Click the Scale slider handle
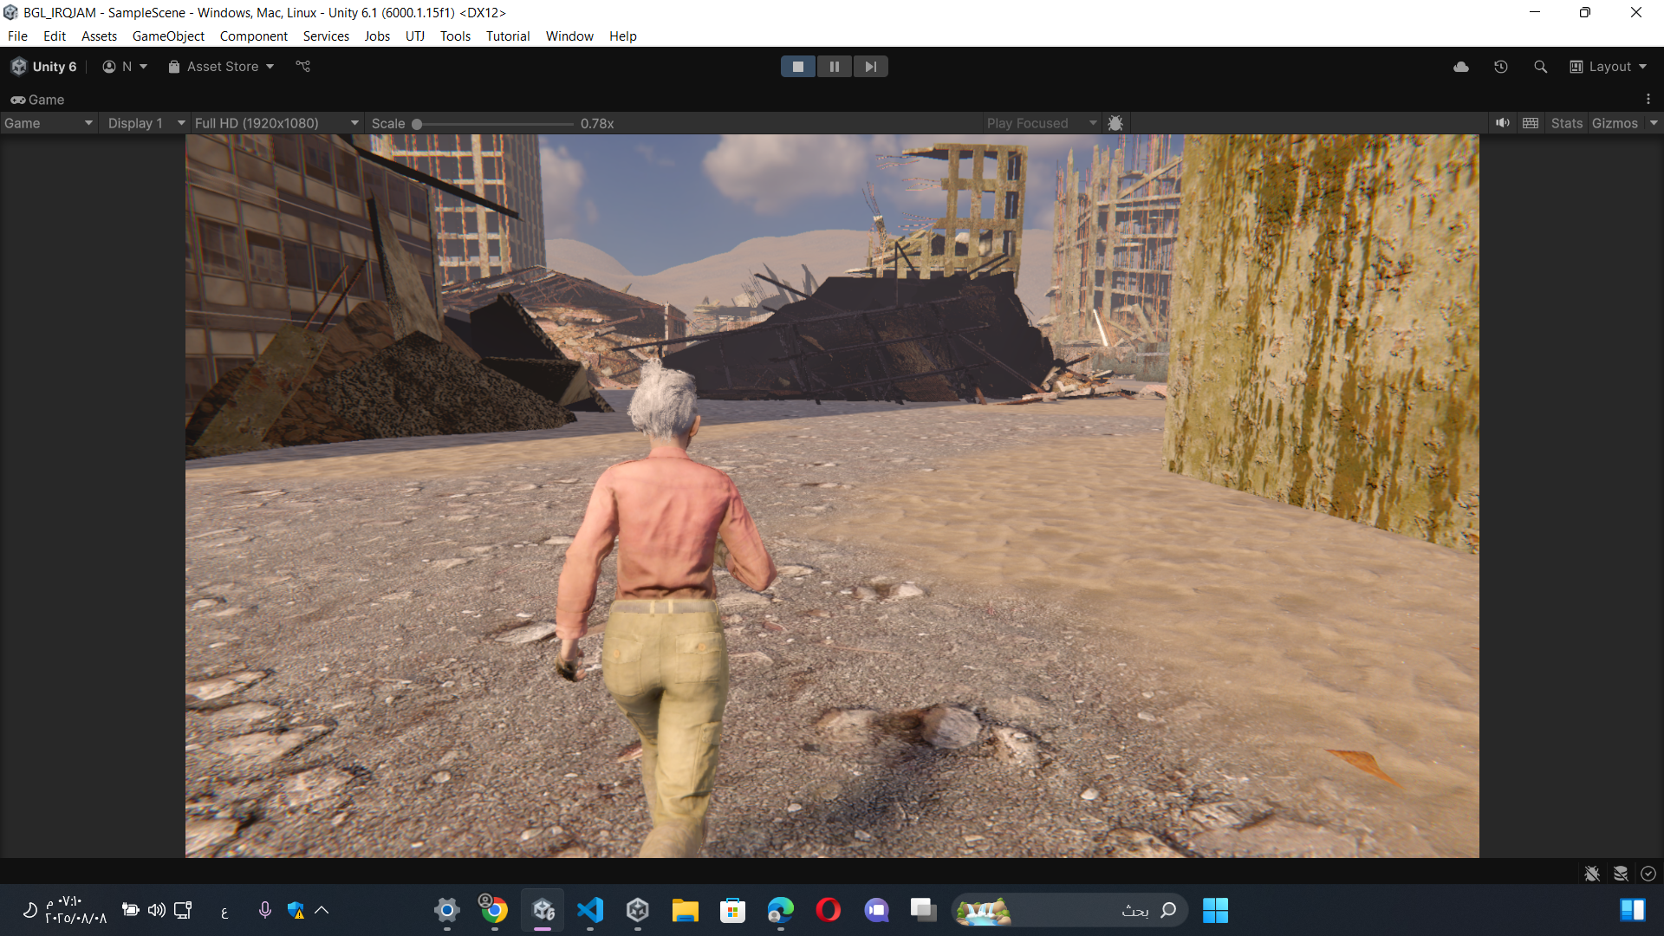The image size is (1664, 936). (417, 124)
